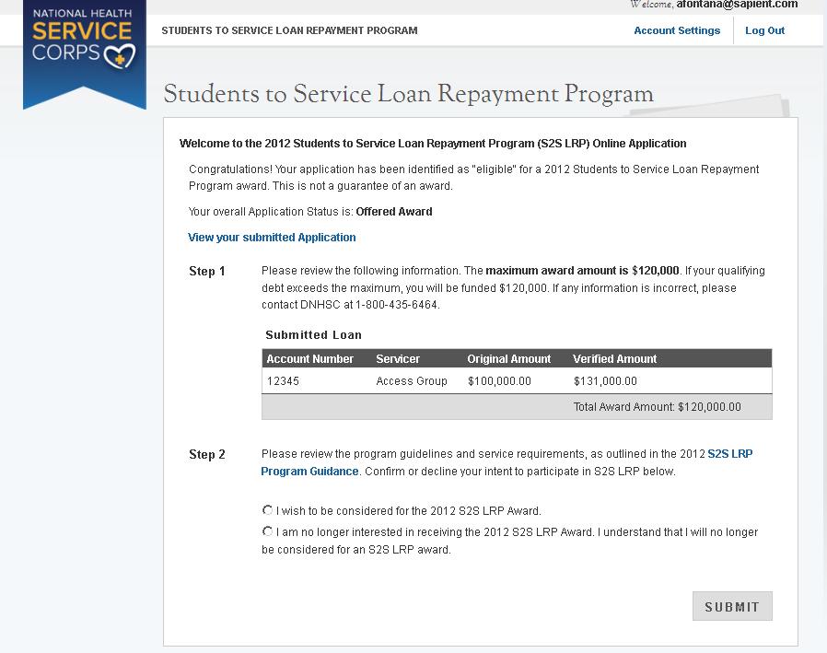Click the top navigation program title text
827x653 pixels.
coord(289,30)
